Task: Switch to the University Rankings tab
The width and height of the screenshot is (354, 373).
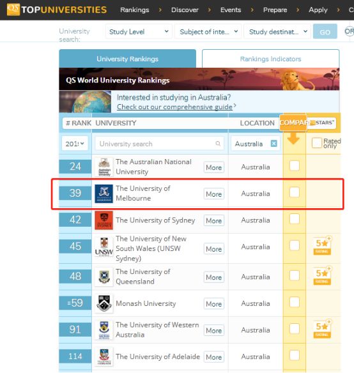Action: point(128,59)
